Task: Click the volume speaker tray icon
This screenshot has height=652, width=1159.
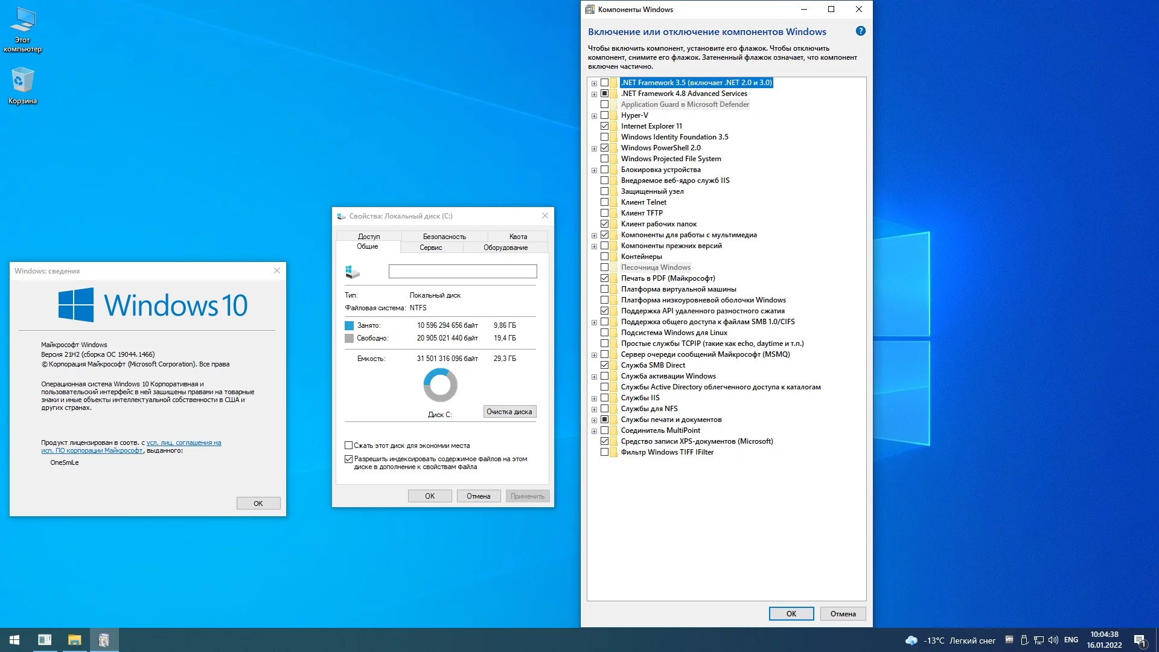Action: pos(1053,640)
